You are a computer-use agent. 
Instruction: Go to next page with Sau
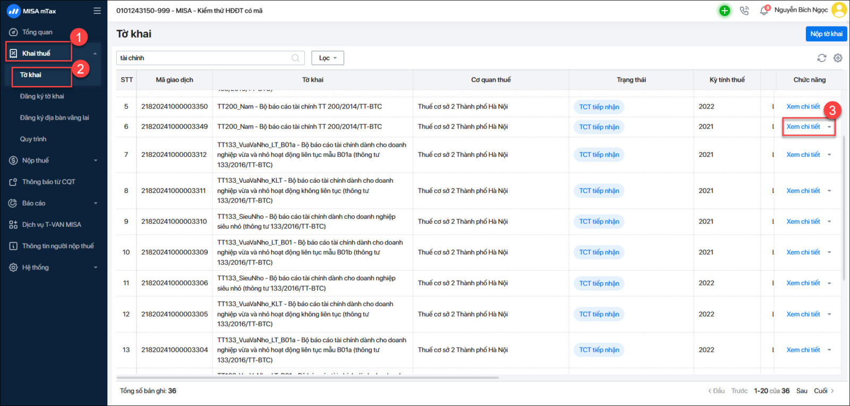click(802, 391)
